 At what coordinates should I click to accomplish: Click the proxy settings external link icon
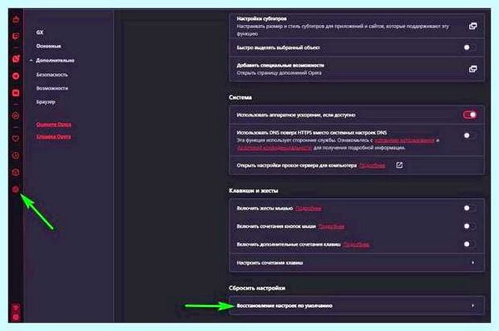click(x=399, y=165)
